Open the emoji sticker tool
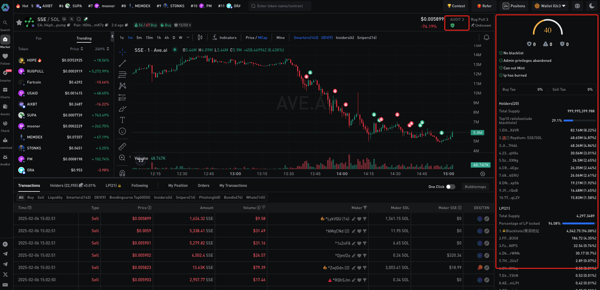Image resolution: width=600 pixels, height=290 pixels. 122,131
